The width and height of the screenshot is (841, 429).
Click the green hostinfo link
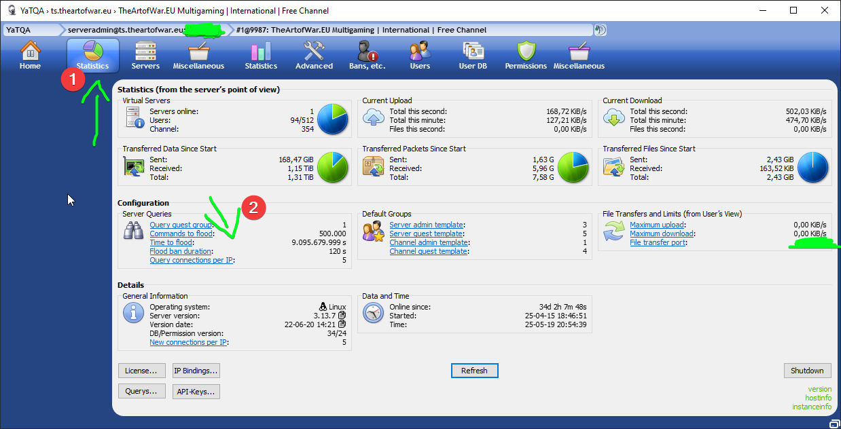[x=818, y=398]
